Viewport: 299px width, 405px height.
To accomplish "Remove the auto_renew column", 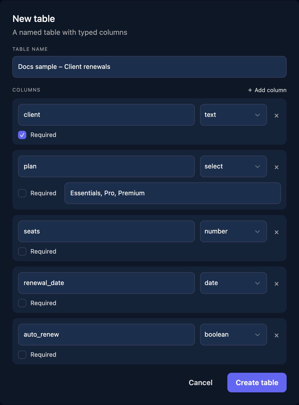I will [277, 335].
